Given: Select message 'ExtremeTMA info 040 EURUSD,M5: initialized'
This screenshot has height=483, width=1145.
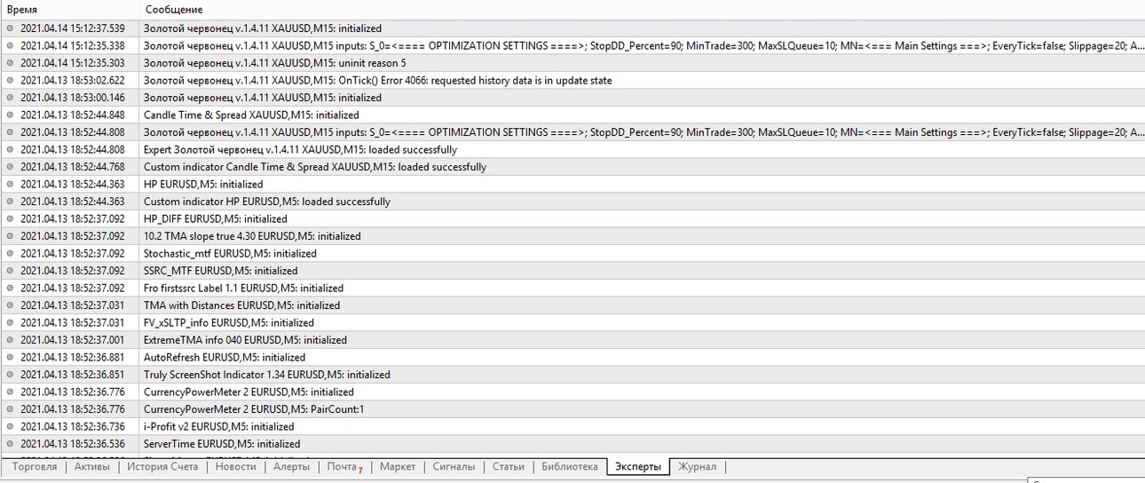Looking at the screenshot, I should click(x=245, y=340).
